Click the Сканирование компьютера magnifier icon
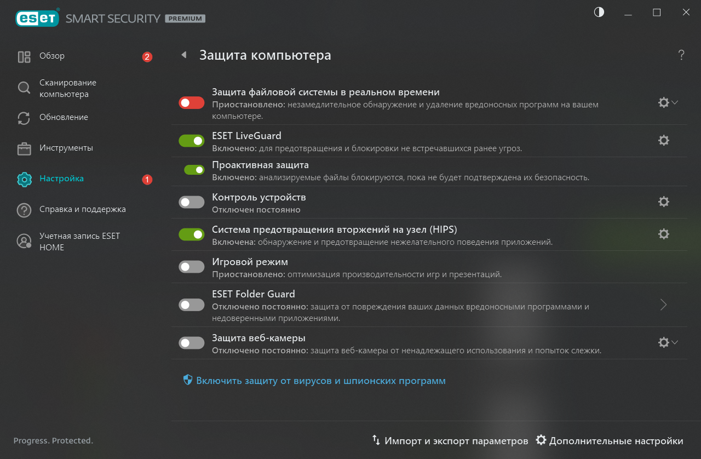This screenshot has height=459, width=701. click(x=24, y=88)
